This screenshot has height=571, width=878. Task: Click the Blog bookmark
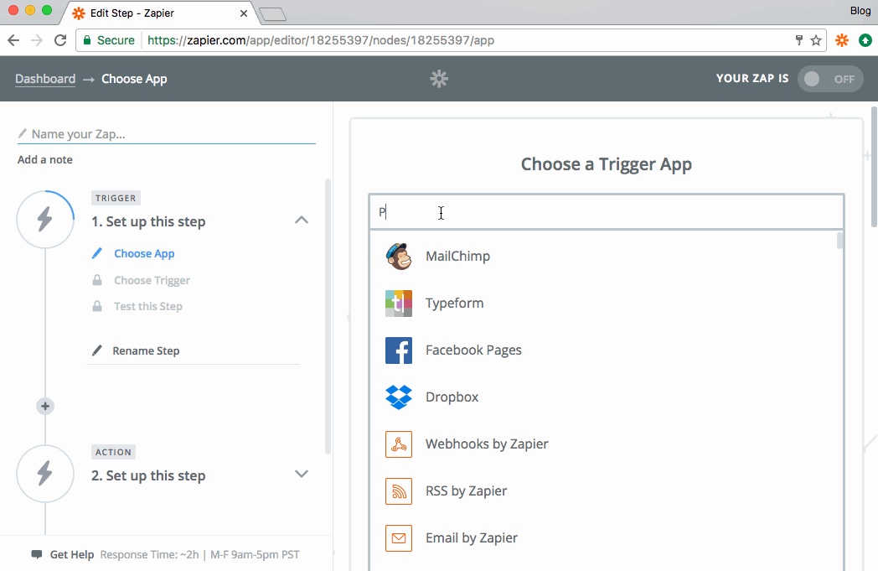(x=860, y=11)
